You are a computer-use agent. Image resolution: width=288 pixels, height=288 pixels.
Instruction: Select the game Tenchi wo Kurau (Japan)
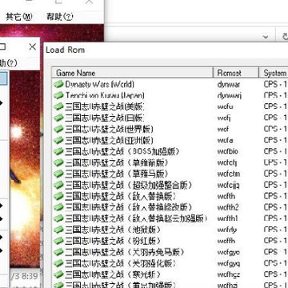click(x=105, y=95)
